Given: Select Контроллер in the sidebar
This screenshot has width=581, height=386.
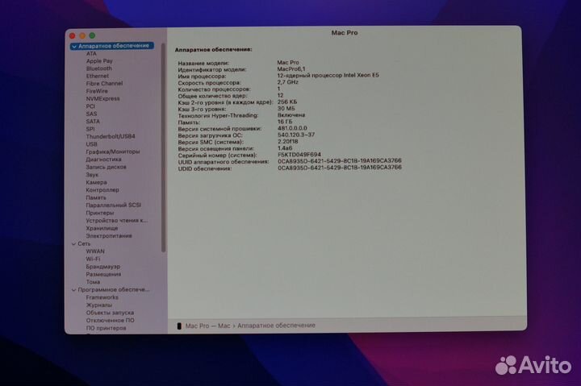Looking at the screenshot, I should [102, 190].
